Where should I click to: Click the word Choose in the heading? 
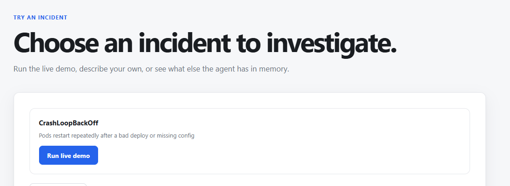pyautogui.click(x=56, y=43)
